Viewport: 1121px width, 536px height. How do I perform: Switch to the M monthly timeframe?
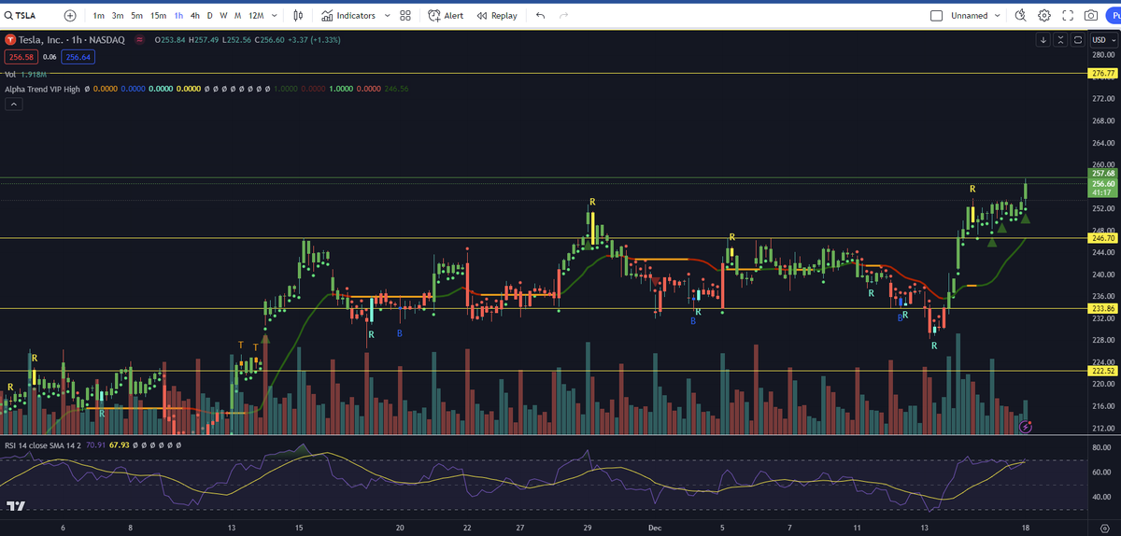click(238, 16)
